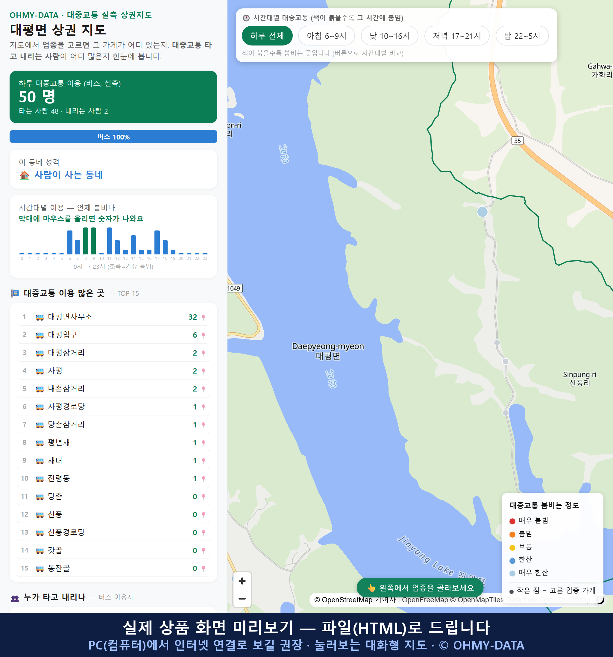Select the 평년재 stop name
This screenshot has height=657, width=613.
point(59,442)
